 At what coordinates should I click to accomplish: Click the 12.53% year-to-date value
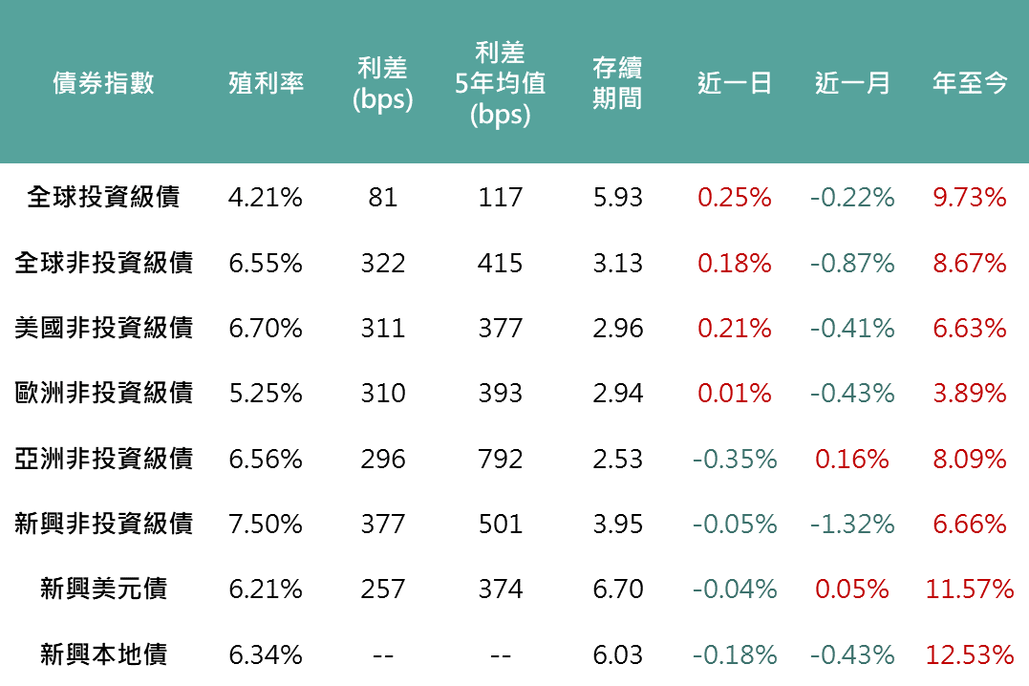970,654
